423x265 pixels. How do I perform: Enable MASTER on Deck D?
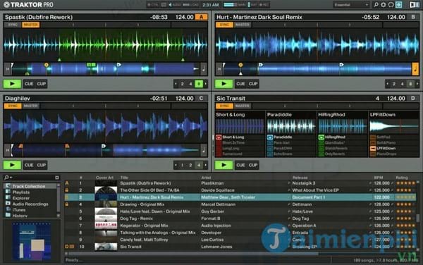tap(243, 106)
